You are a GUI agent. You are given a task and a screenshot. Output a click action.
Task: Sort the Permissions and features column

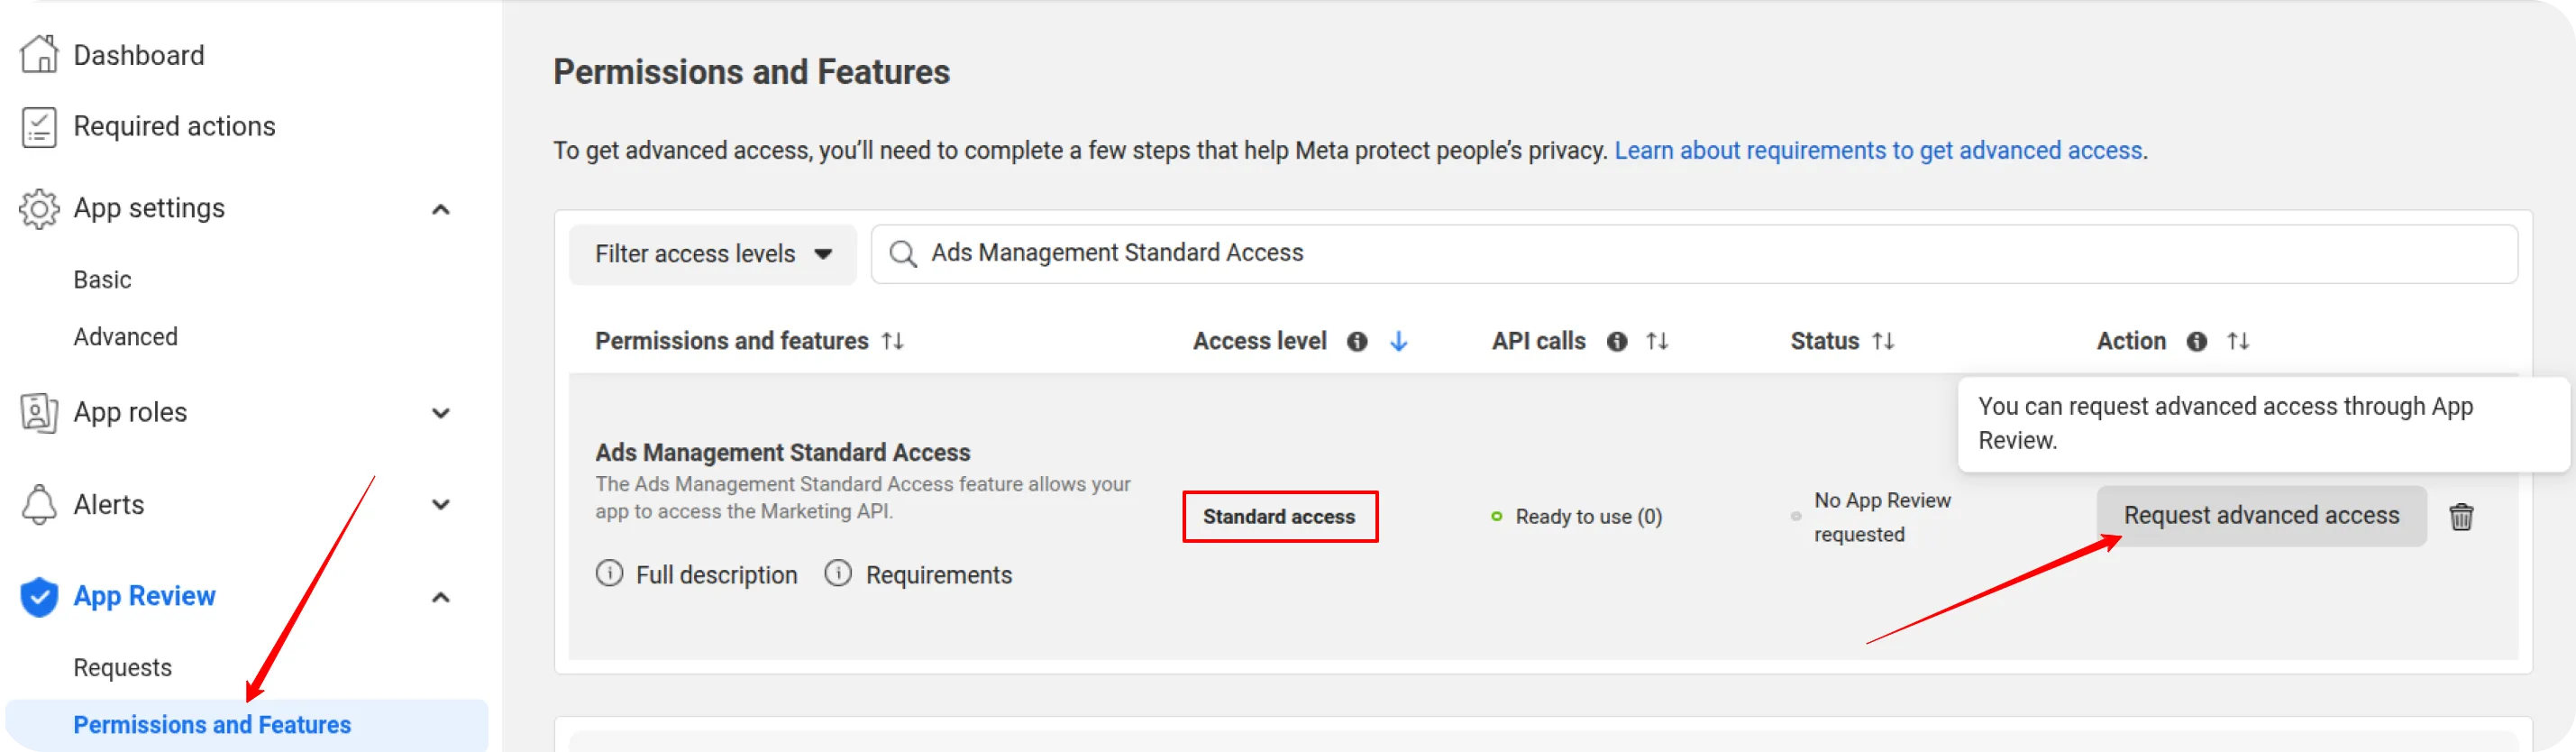pyautogui.click(x=893, y=341)
